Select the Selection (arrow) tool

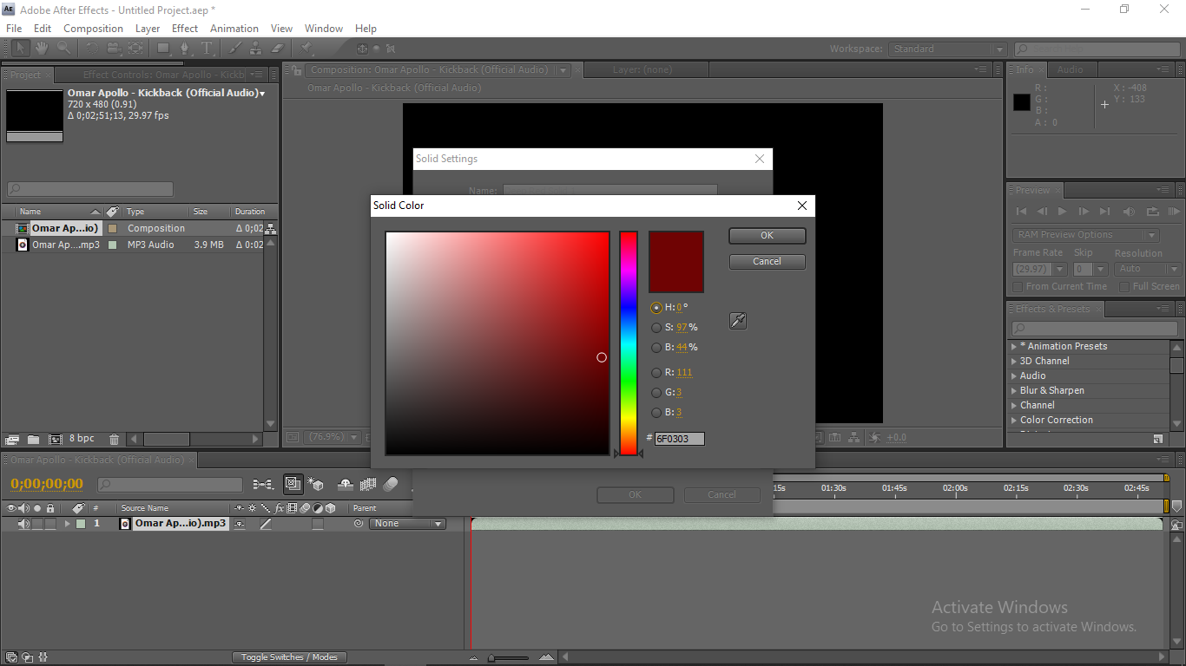click(x=20, y=49)
